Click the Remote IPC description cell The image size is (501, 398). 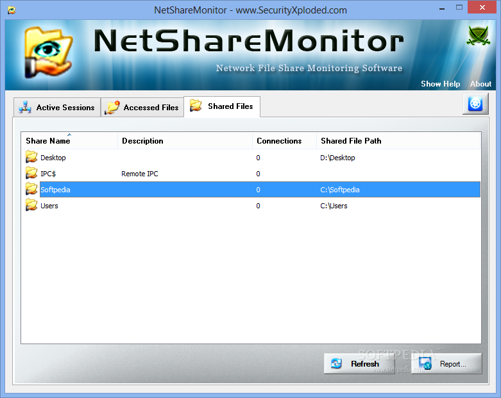(x=140, y=174)
